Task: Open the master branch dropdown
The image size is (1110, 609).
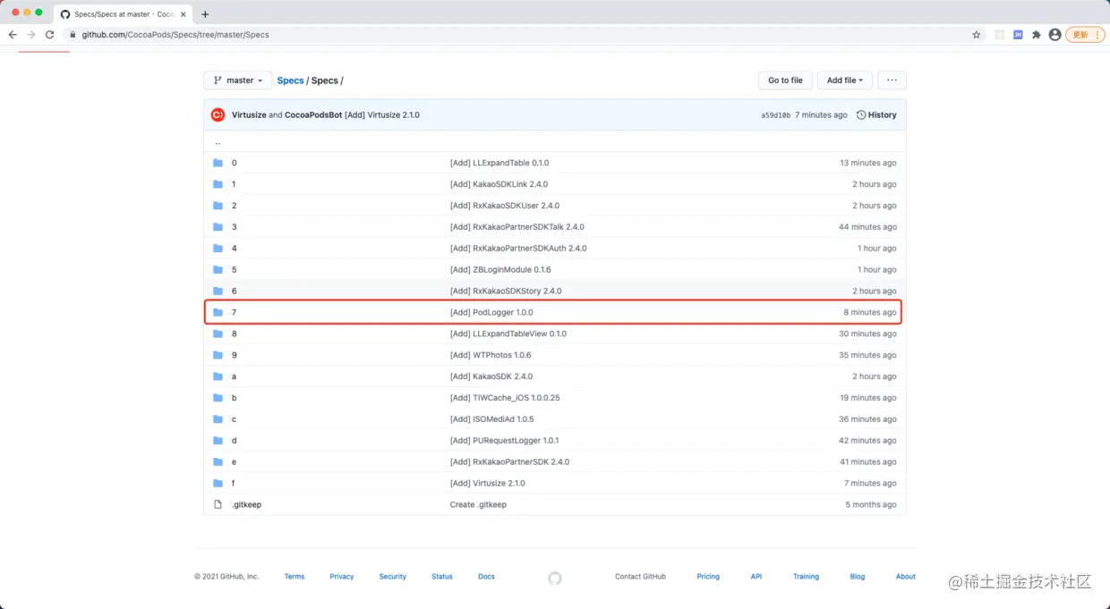Action: tap(238, 80)
